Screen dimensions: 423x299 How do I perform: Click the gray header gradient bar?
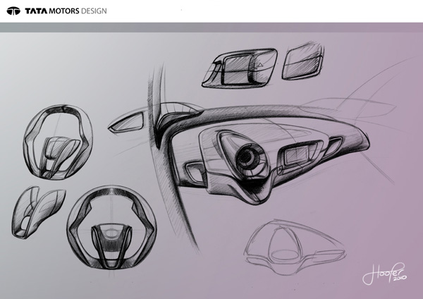tap(211, 27)
